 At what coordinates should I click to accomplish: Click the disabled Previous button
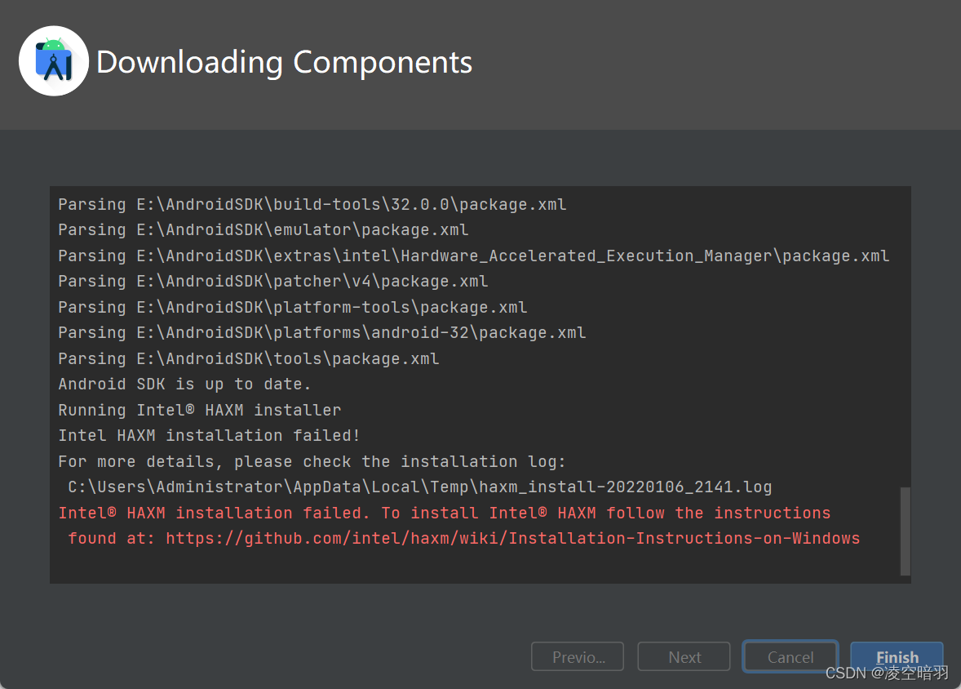click(x=578, y=657)
